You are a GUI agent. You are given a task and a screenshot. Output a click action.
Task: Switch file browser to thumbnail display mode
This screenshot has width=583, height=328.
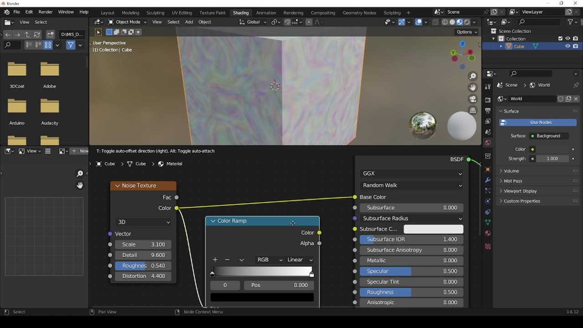coord(48,45)
